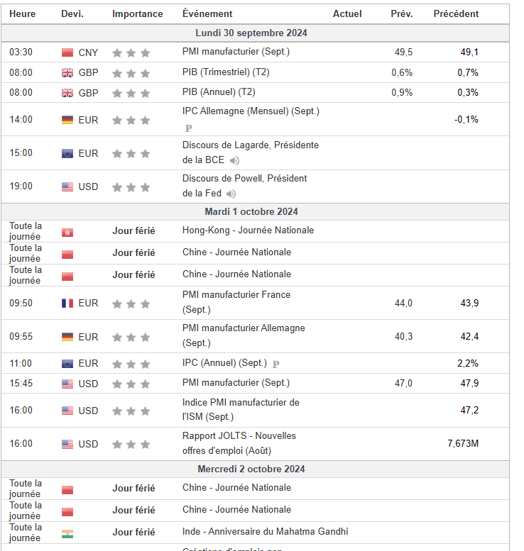Click the importance stars for the ISM manufacturing index

[131, 411]
